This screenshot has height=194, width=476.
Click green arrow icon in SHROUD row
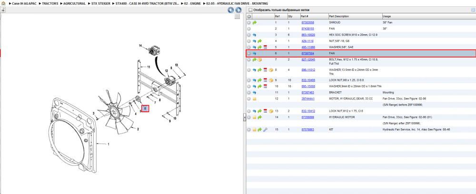point(254,22)
